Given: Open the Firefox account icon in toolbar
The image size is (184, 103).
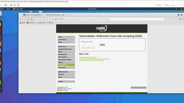Looking at the screenshot, I should [x=180, y=19].
